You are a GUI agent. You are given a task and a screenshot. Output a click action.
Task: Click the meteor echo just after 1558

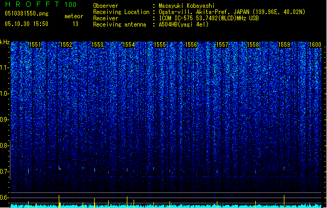click(x=255, y=172)
